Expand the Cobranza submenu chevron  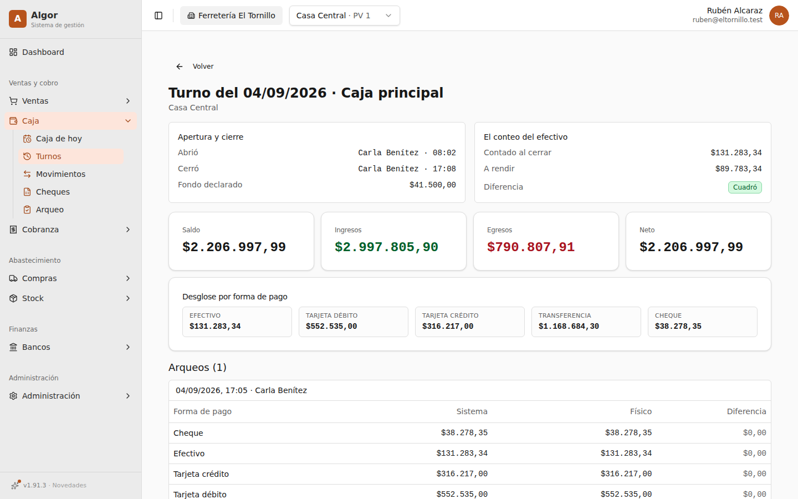128,230
